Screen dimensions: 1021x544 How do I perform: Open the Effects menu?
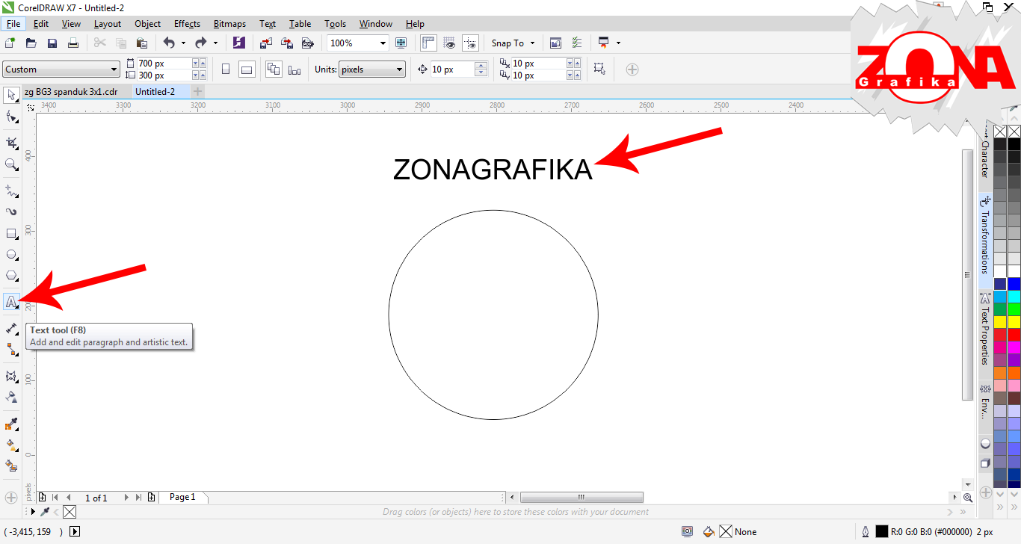(187, 24)
